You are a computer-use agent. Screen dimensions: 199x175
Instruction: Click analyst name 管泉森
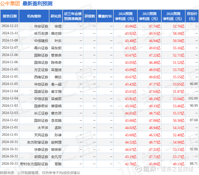pyautogui.click(x=56, y=55)
